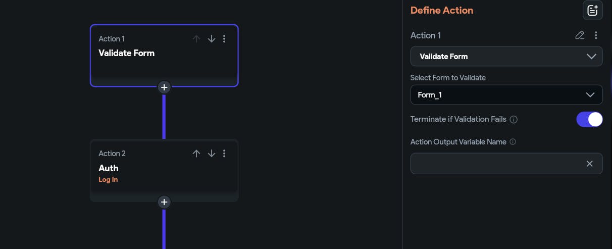Viewport: 612px width, 249px height.
Task: Show info for Action Output Variable Name
Action: pyautogui.click(x=513, y=142)
